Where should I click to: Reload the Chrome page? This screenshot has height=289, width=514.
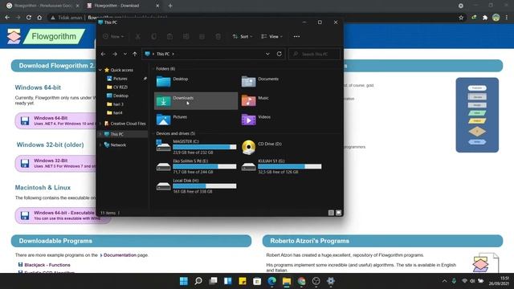[x=29, y=18]
